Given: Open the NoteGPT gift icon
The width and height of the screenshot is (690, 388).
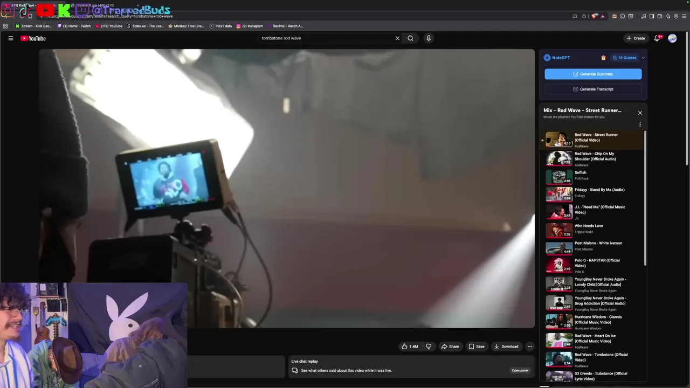Looking at the screenshot, I should click(603, 58).
